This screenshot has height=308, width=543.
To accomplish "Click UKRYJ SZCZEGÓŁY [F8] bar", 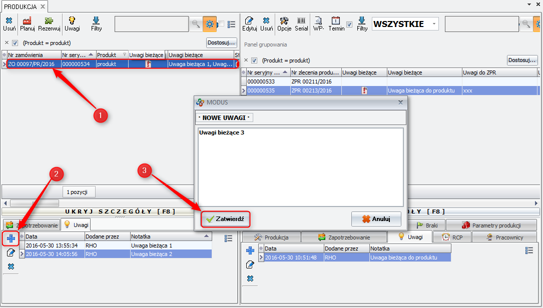I will (x=120, y=211).
